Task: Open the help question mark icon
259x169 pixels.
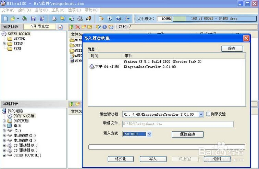Action: [x=118, y=18]
